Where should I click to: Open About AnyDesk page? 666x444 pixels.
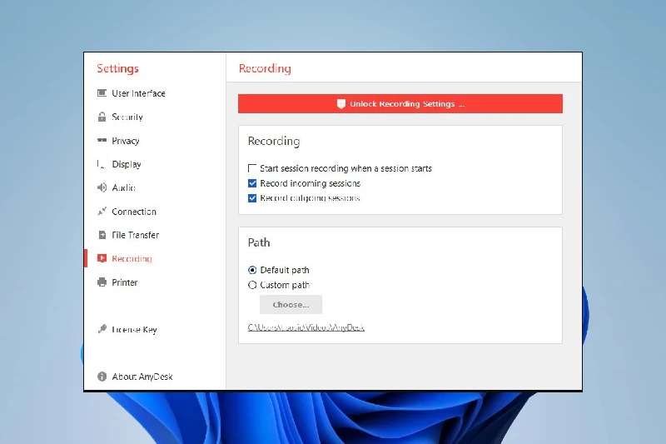pyautogui.click(x=142, y=377)
